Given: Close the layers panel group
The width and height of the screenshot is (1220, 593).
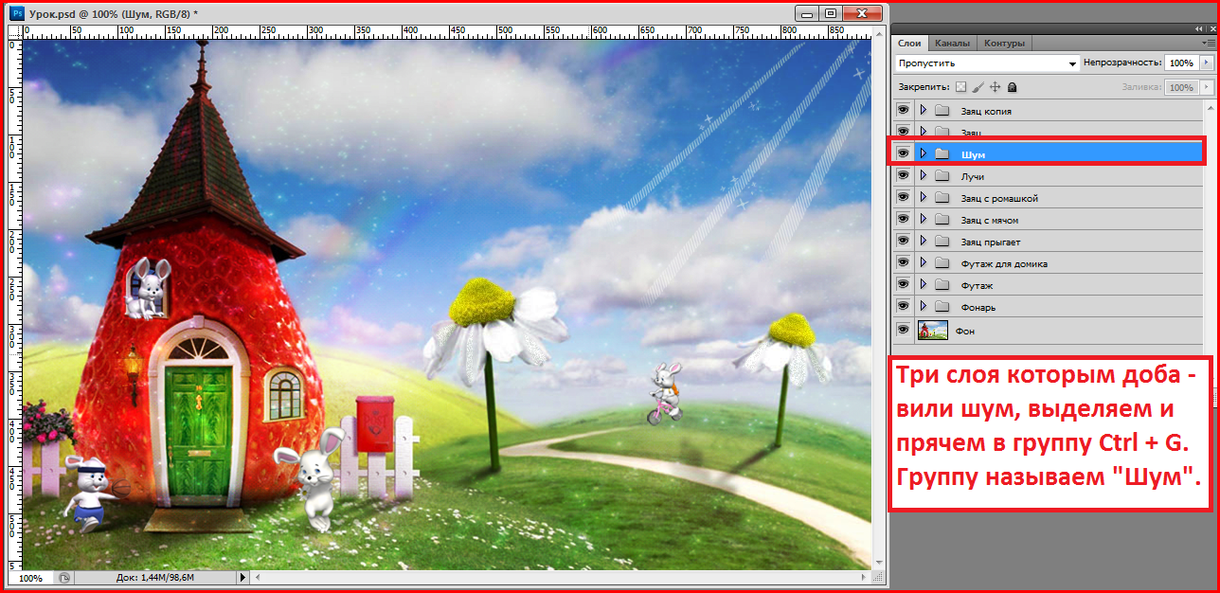Looking at the screenshot, I should coord(1211,29).
